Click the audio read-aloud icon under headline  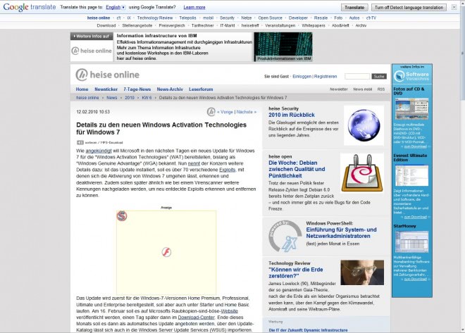pos(80,142)
